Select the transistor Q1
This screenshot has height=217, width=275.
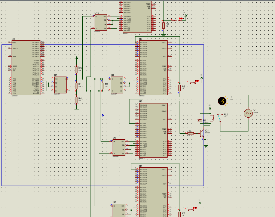(x=202, y=133)
